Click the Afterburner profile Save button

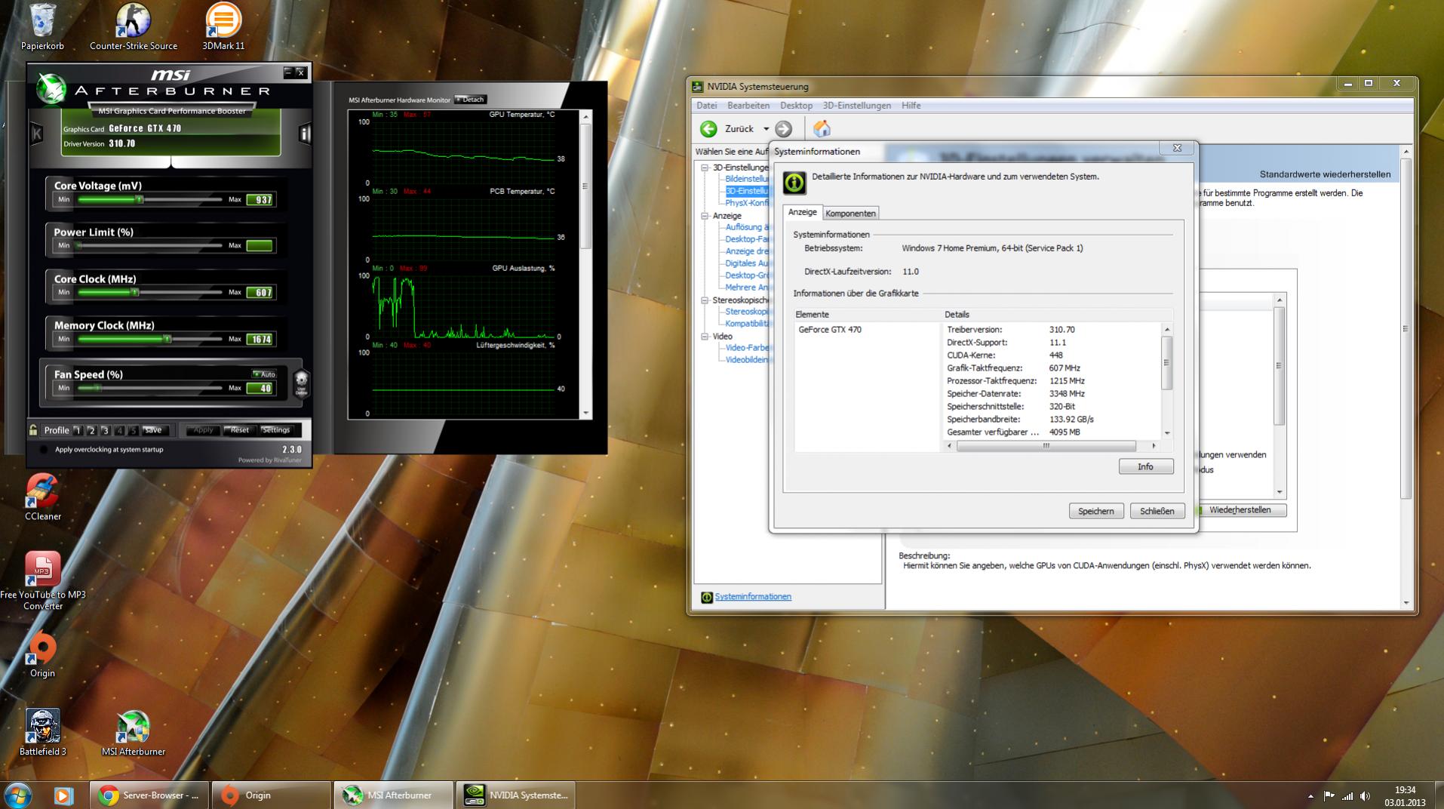pyautogui.click(x=153, y=430)
